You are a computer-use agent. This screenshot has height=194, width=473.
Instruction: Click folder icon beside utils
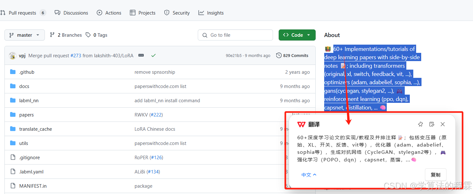[13, 143]
